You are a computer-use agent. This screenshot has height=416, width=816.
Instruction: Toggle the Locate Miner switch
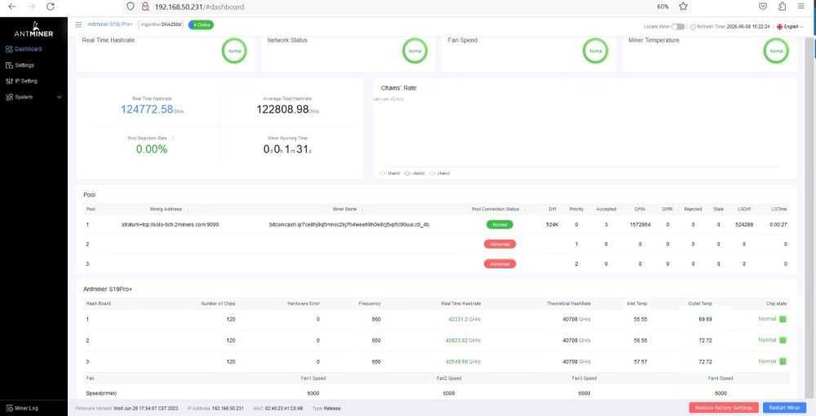point(677,27)
